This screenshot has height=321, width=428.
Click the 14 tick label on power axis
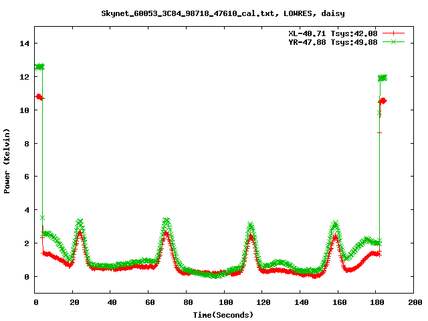[x=25, y=43]
